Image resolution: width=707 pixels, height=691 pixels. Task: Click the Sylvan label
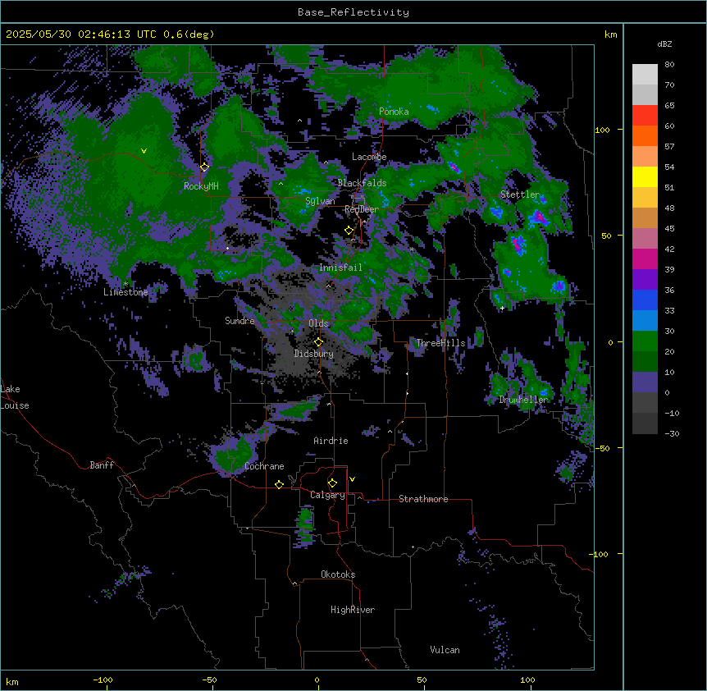click(x=320, y=201)
